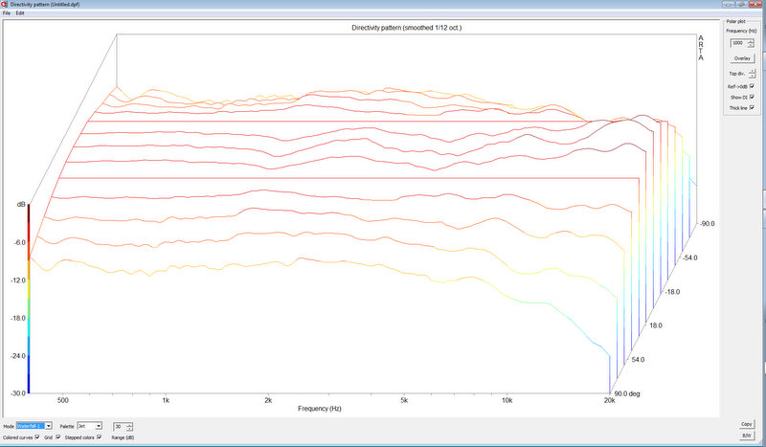Click the Copy button
Image resolution: width=766 pixels, height=447 pixels.
(x=746, y=424)
